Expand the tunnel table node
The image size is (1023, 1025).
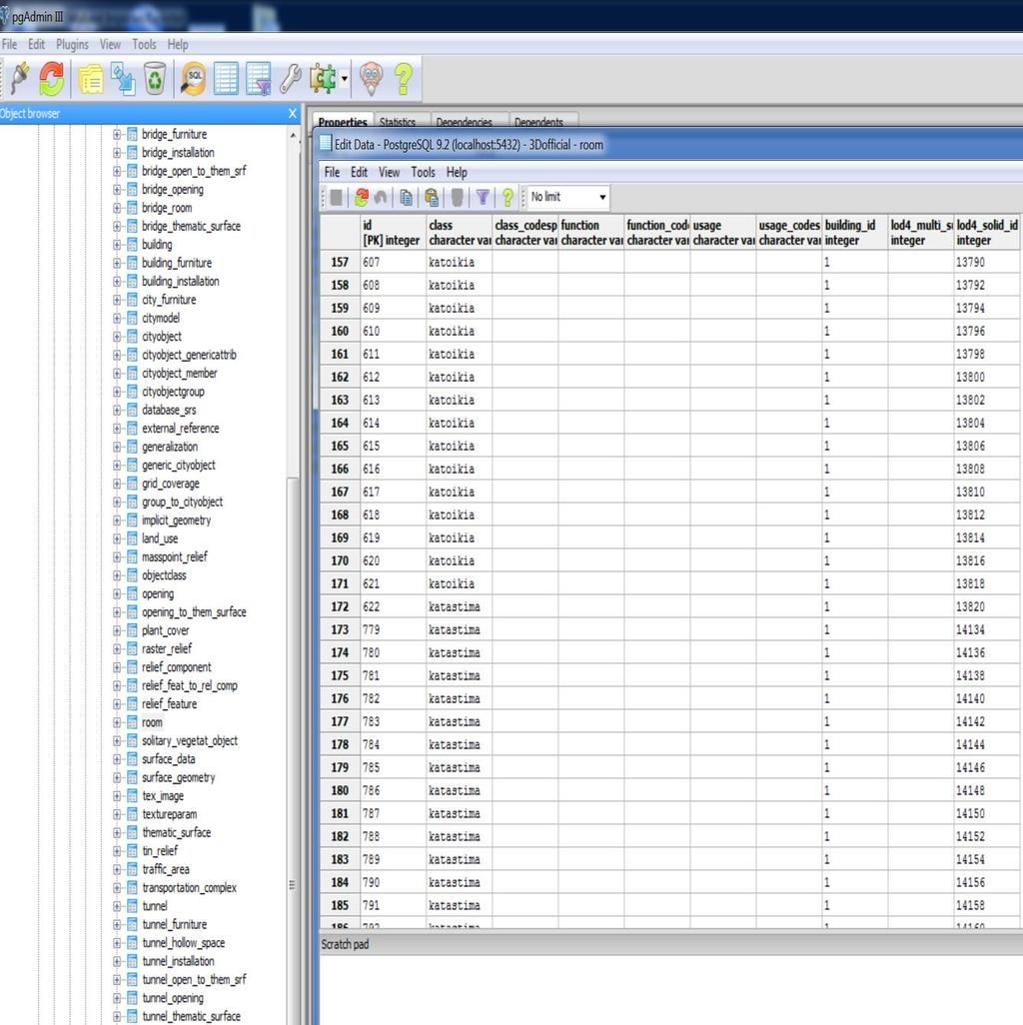116,906
